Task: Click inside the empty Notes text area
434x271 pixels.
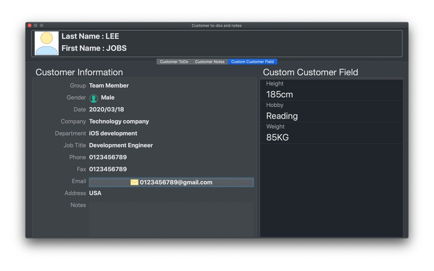Action: 171,219
